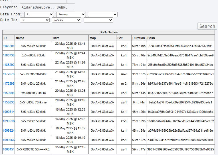218x155 pixels.
Task: Open the Date From day dropdown
Action: pos(39,14)
